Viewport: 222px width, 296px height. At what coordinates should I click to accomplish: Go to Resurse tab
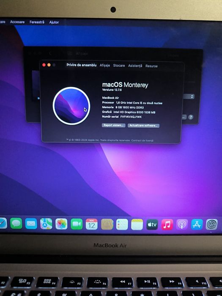click(x=151, y=66)
